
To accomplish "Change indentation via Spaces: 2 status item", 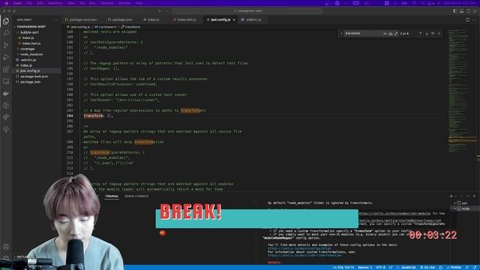I will tap(365, 268).
